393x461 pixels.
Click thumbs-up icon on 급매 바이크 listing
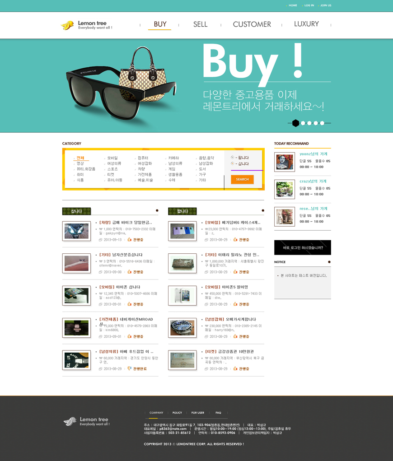(130, 240)
